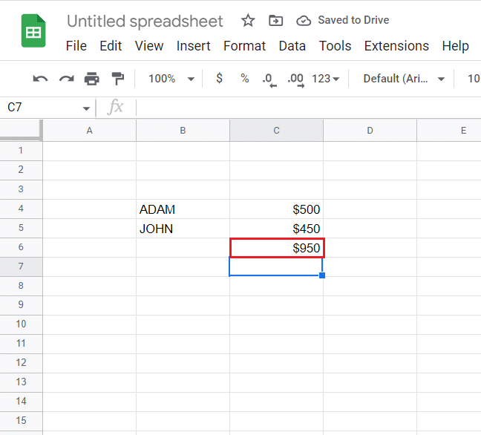The width and height of the screenshot is (481, 435).
Task: Click into the formula bar
Action: [308, 108]
